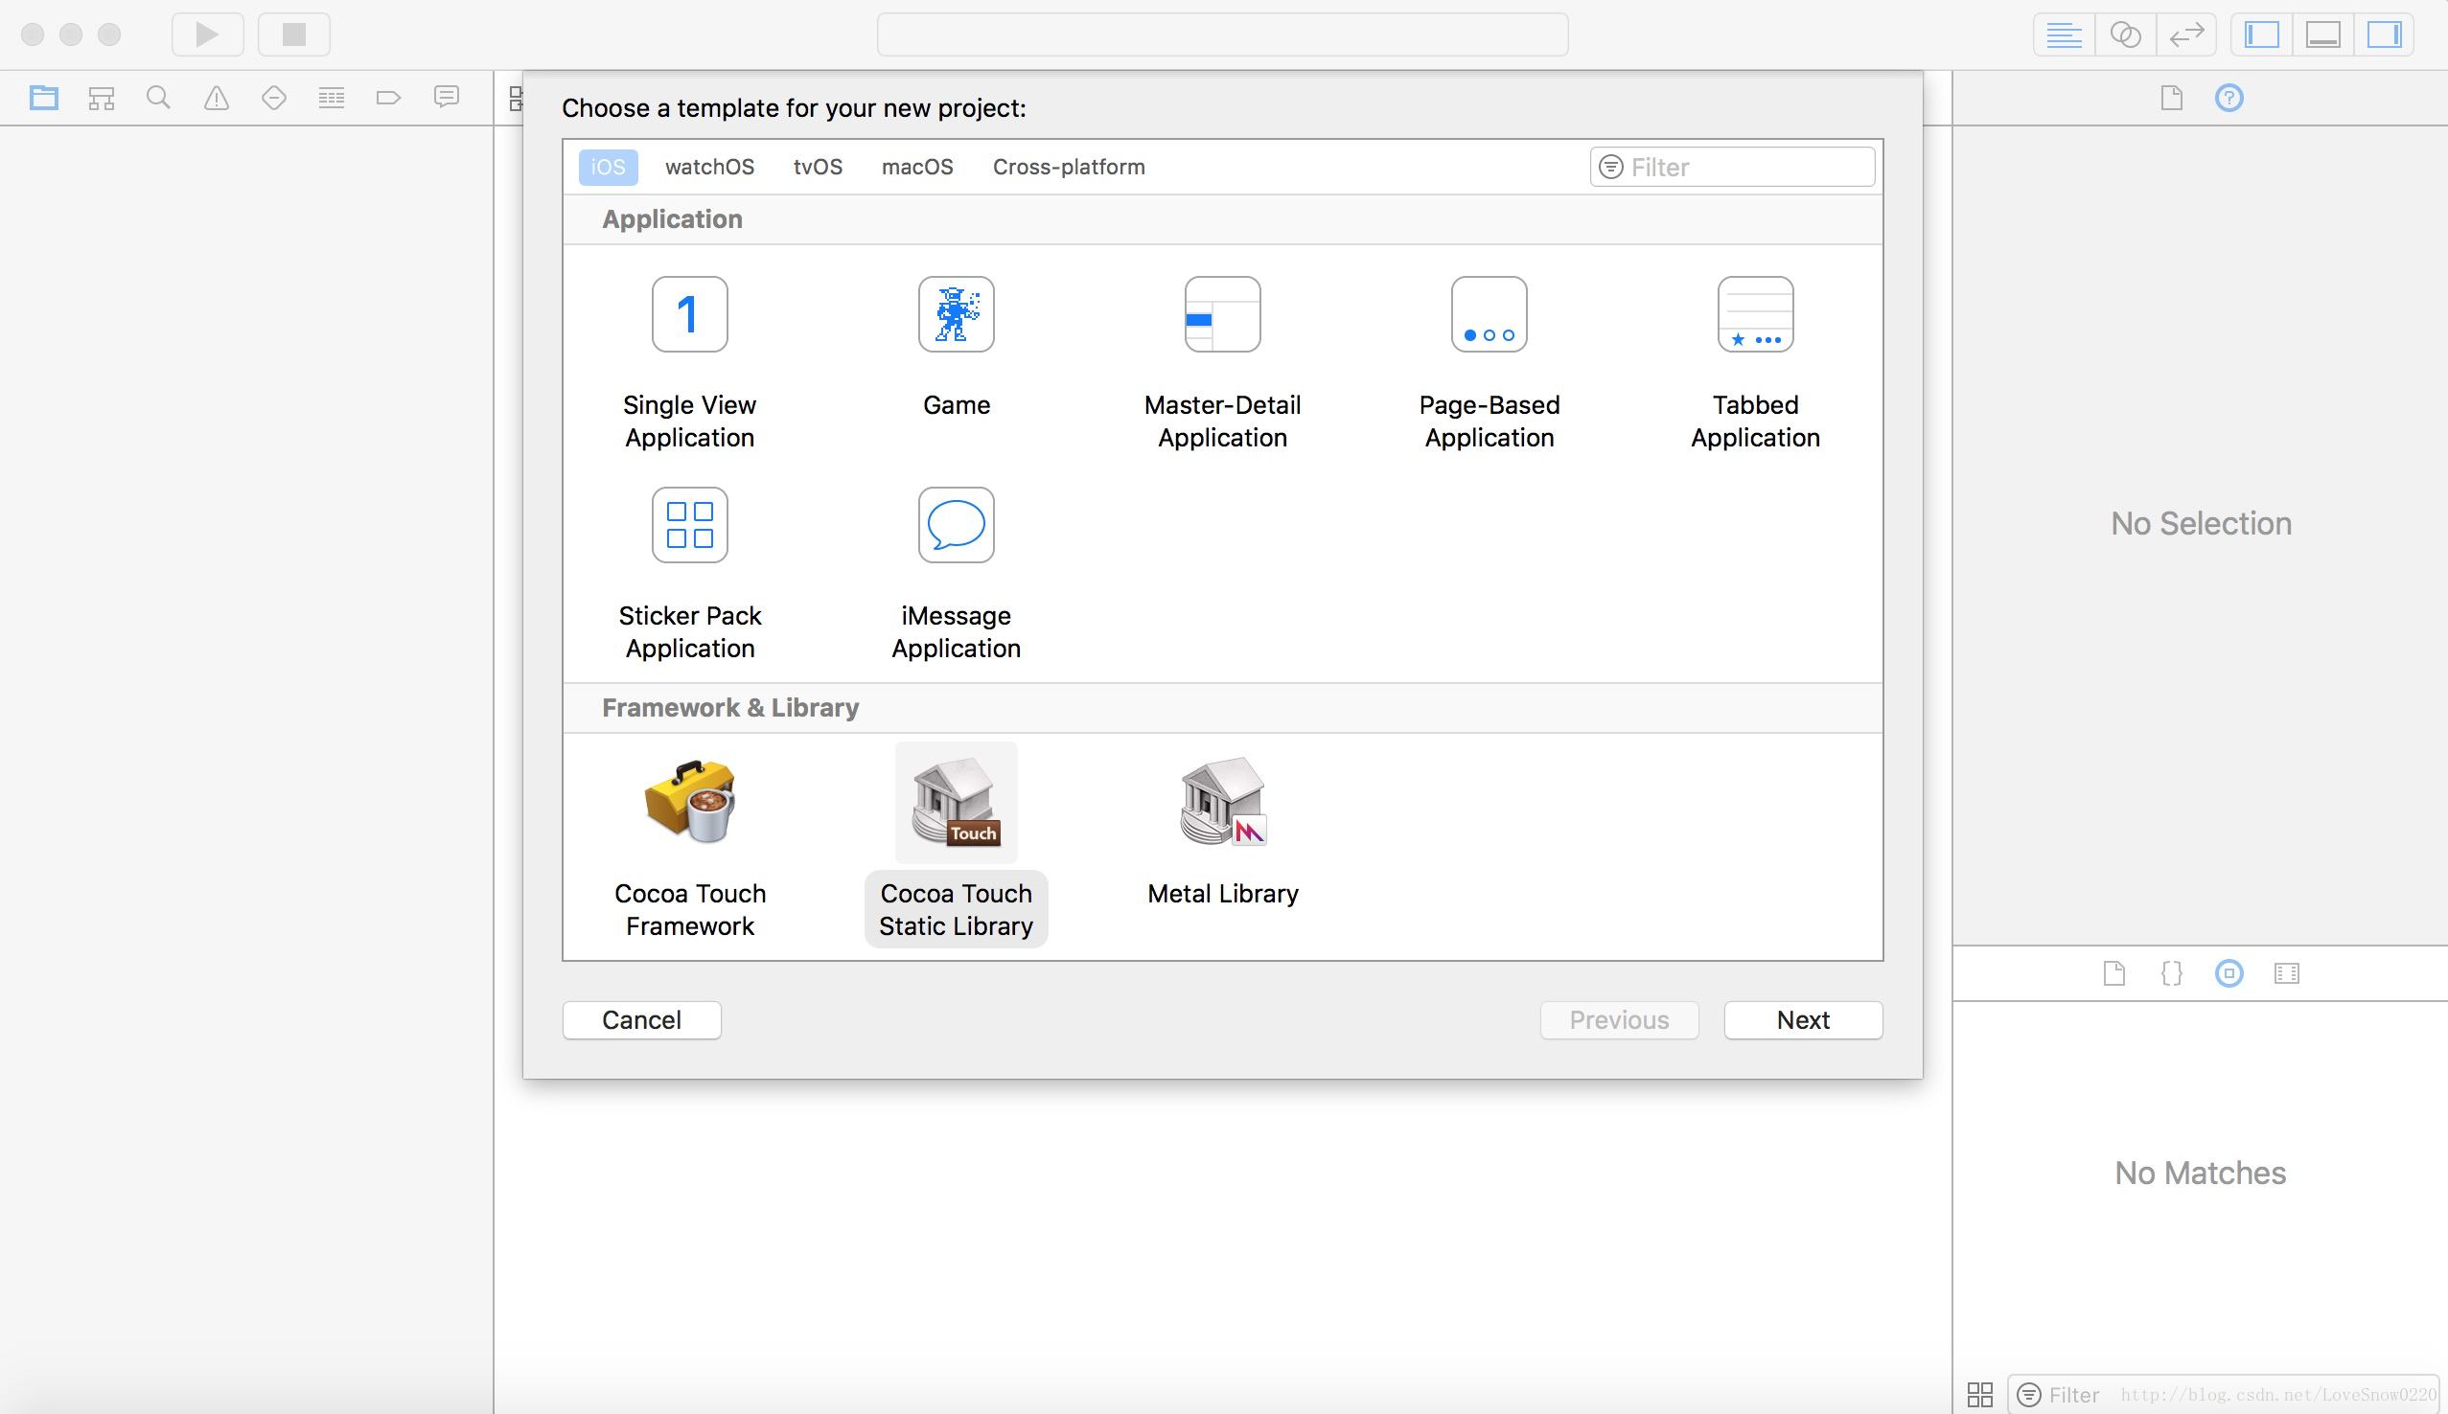Open the Find navigator magnifier icon
Image resolution: width=2448 pixels, height=1414 pixels.
158,97
